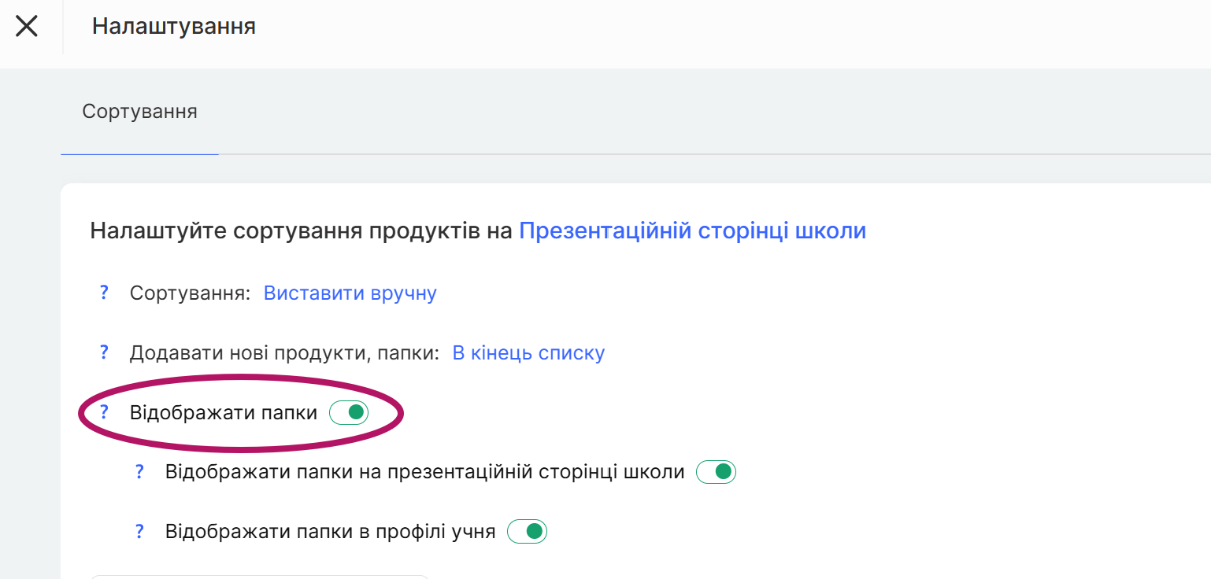The width and height of the screenshot is (1211, 579).
Task: Click label Відображати папки на презентаційній сторінці
Action: point(424,472)
